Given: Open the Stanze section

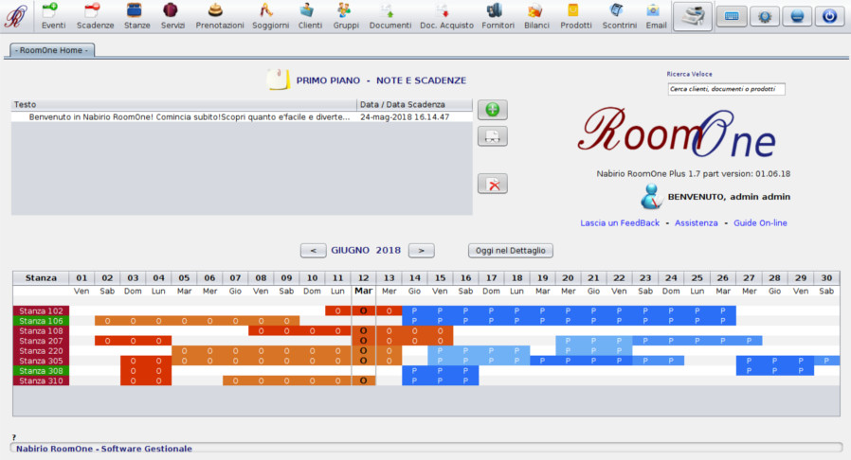Looking at the screenshot, I should [136, 16].
